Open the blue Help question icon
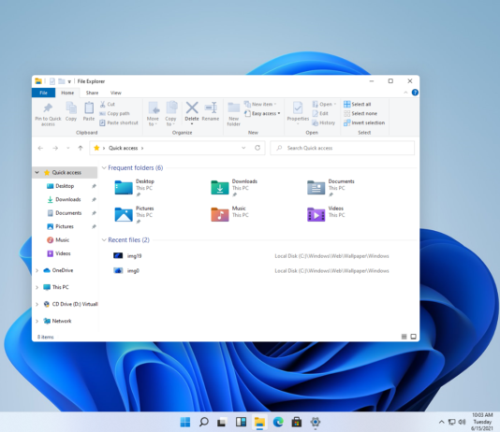500x432 pixels. click(415, 93)
